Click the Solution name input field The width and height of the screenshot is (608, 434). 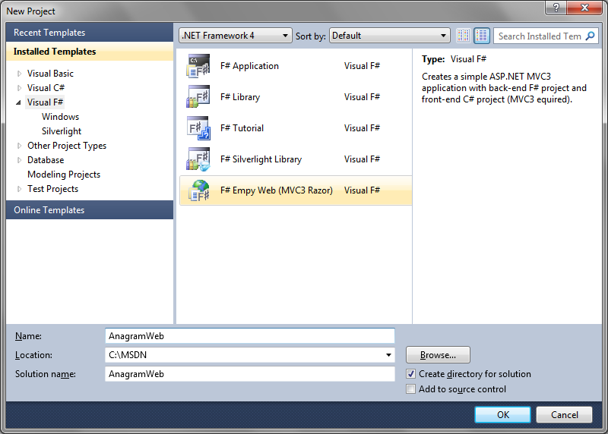pyautogui.click(x=250, y=374)
